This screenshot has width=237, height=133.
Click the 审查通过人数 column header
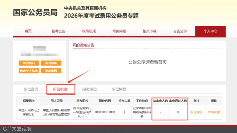(x=178, y=101)
